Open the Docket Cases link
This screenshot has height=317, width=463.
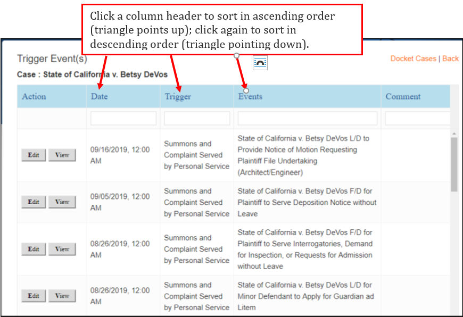(413, 59)
